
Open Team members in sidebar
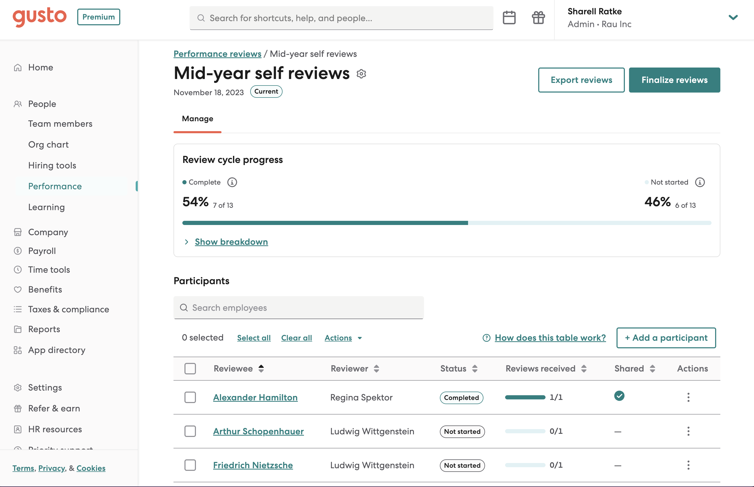[x=60, y=124]
